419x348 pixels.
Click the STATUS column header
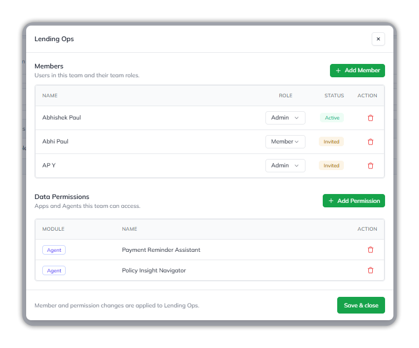[x=334, y=96]
